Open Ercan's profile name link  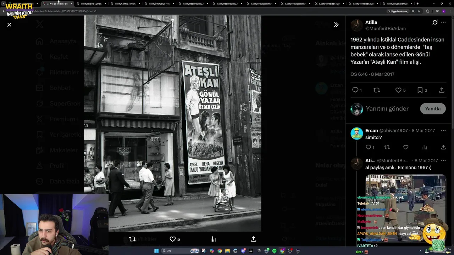(371, 130)
